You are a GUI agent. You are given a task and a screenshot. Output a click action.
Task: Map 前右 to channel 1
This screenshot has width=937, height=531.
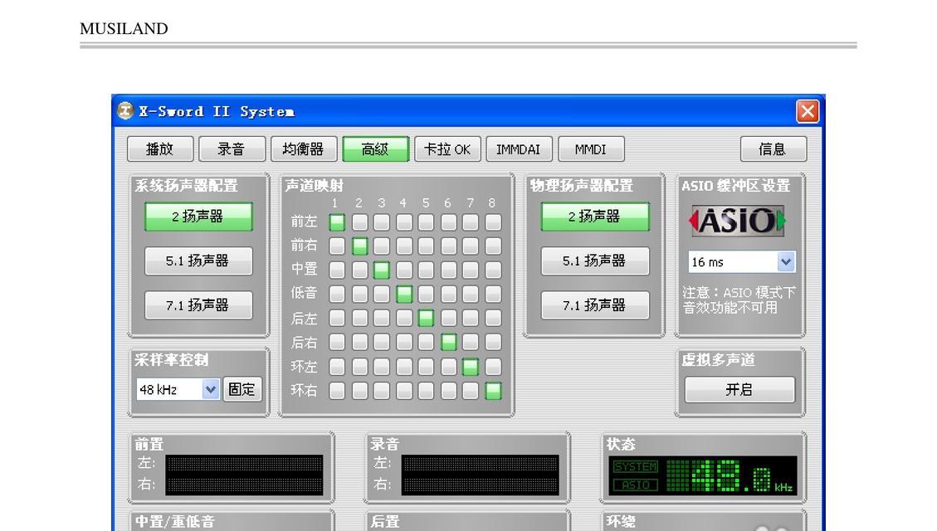(x=337, y=246)
